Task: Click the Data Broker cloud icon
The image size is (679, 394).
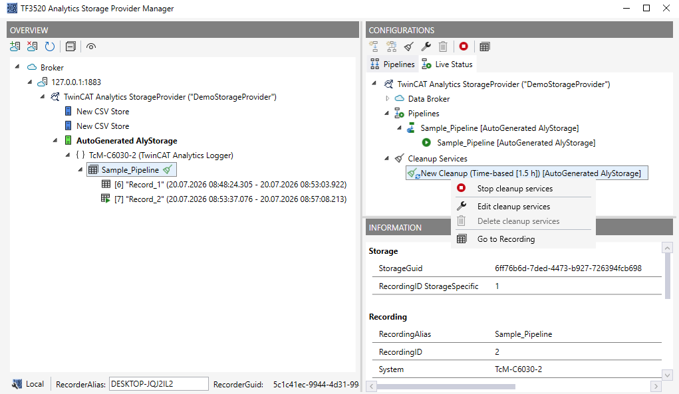Action: tap(399, 98)
